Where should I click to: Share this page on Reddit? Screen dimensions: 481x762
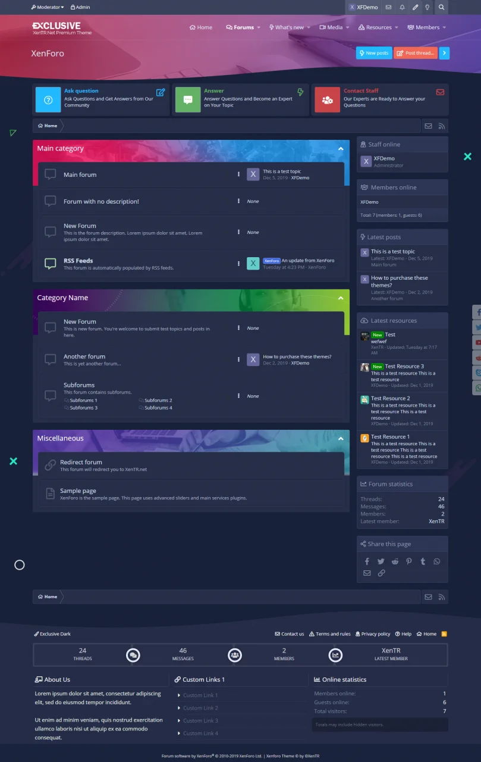[x=395, y=561]
